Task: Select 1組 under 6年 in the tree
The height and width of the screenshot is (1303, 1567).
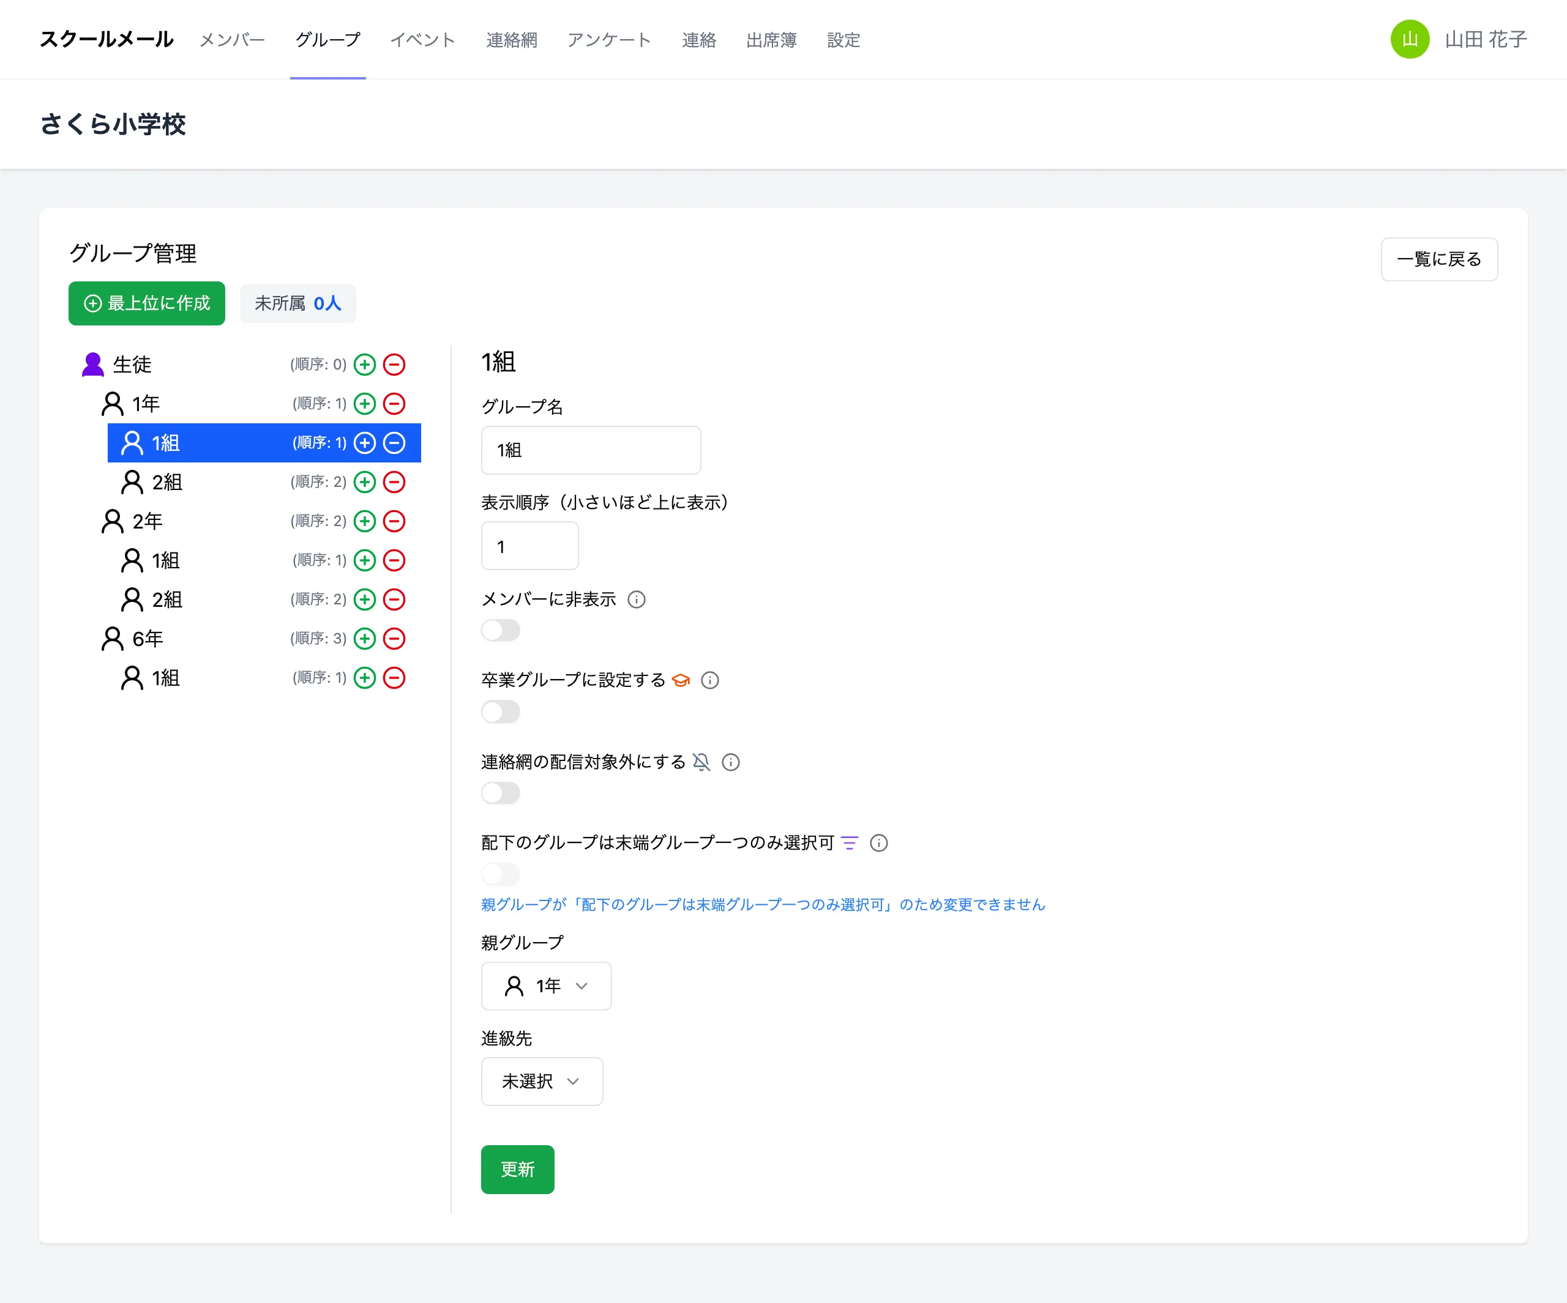Action: [264, 678]
